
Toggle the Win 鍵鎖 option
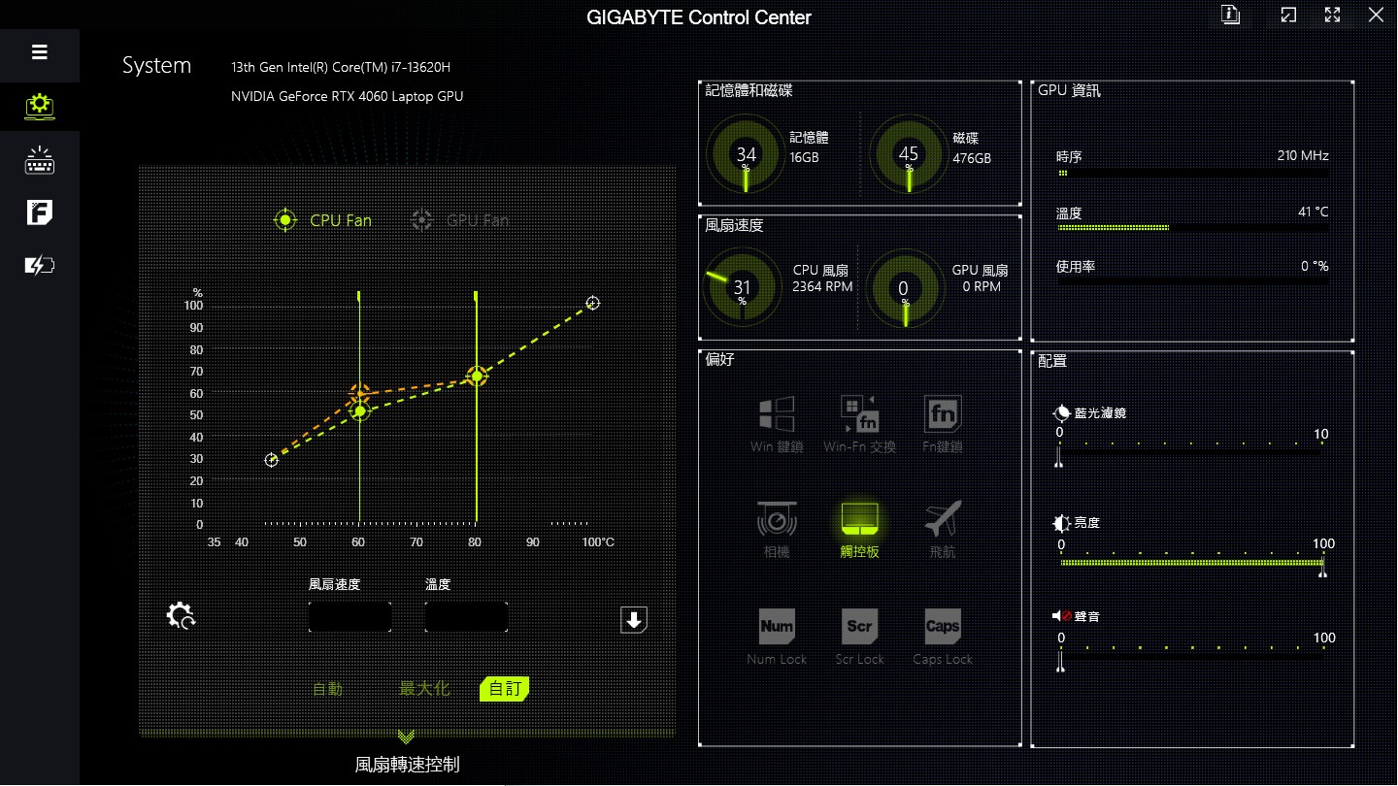tap(777, 424)
